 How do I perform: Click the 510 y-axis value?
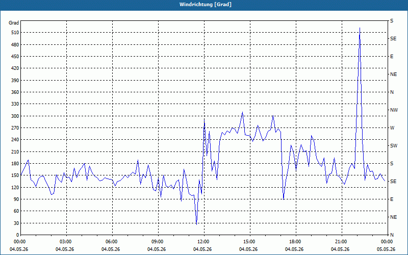pos(15,33)
